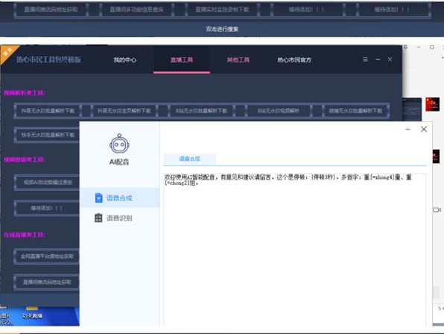Image resolution: width=444 pixels, height=334 pixels.
Task: Go to the 热心市民官方 tab
Action: click(294, 60)
